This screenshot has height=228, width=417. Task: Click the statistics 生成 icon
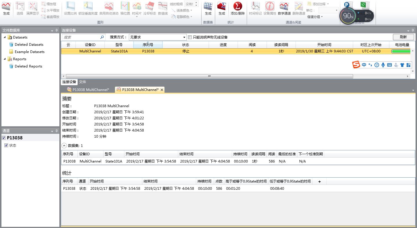tap(222, 8)
